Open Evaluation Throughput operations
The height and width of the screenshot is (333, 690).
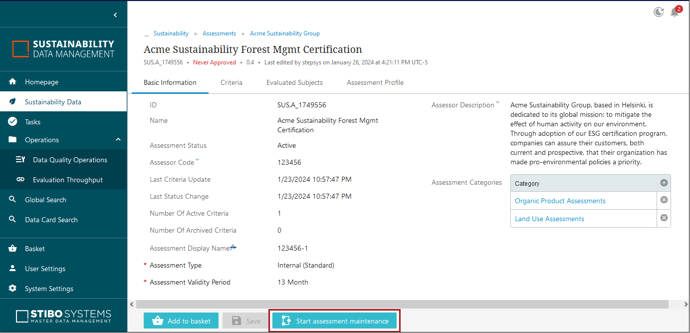(x=68, y=180)
